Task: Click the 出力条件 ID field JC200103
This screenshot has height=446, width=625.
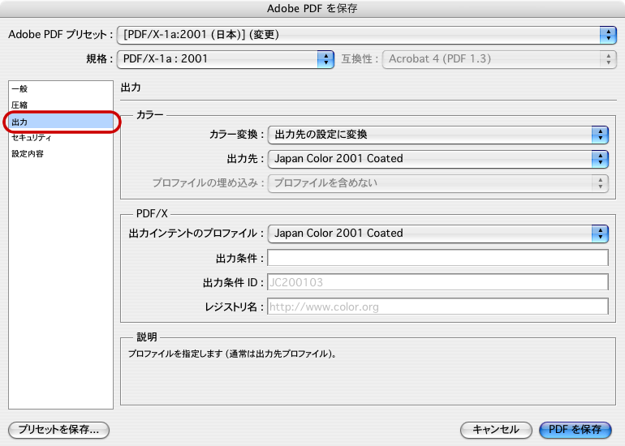Action: 437,282
